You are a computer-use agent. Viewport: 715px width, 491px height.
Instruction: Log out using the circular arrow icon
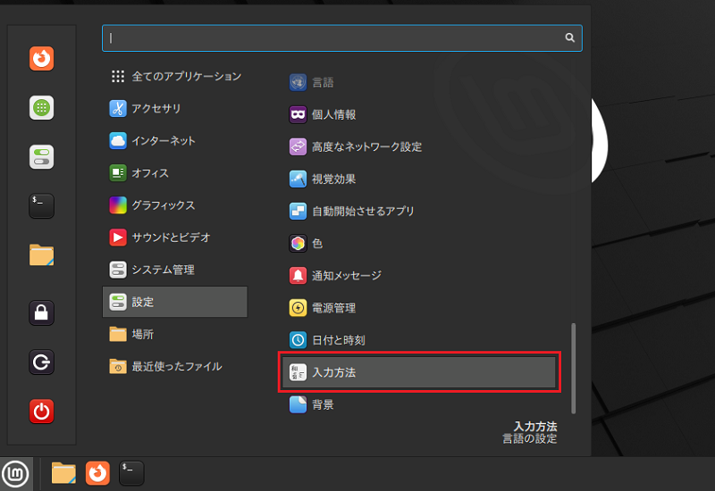(x=41, y=362)
